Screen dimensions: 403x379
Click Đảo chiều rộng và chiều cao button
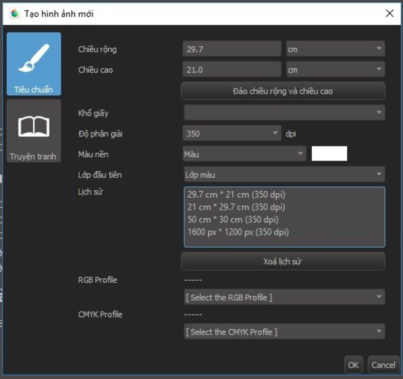pos(283,91)
